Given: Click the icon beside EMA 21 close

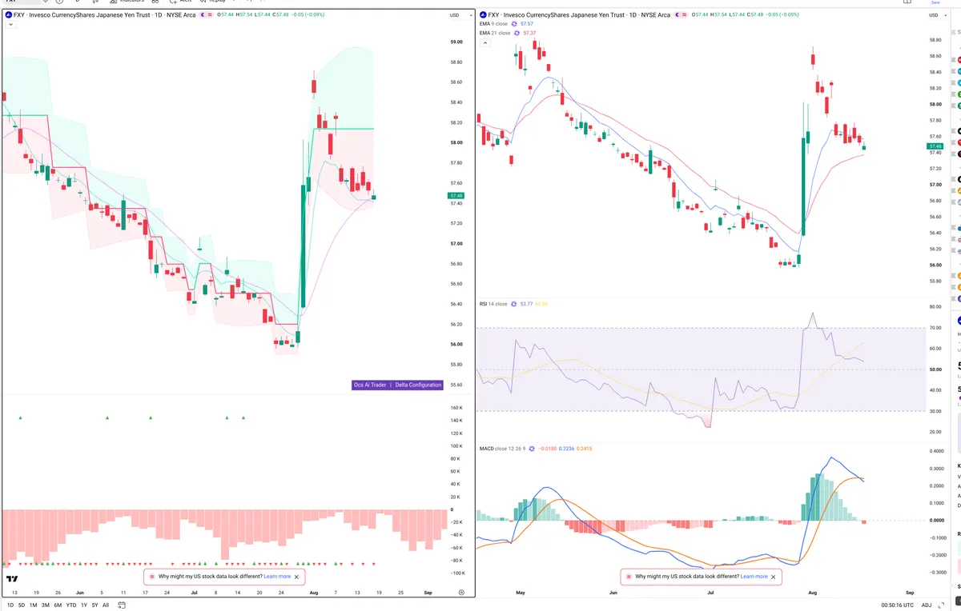Looking at the screenshot, I should tap(517, 33).
